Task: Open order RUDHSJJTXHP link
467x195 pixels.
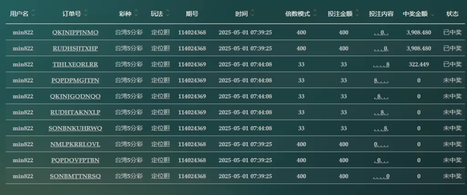Action: [75, 48]
